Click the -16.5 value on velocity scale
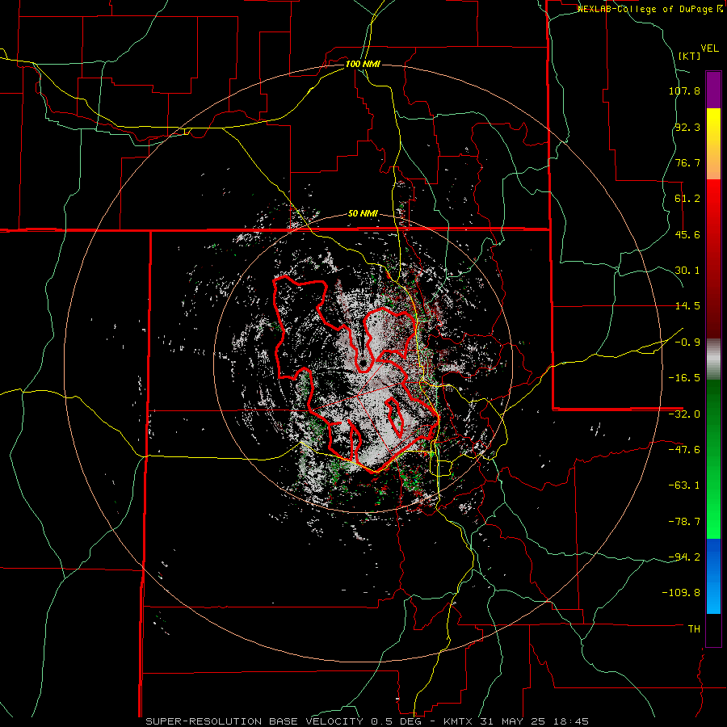This screenshot has width=727, height=727. tap(684, 378)
